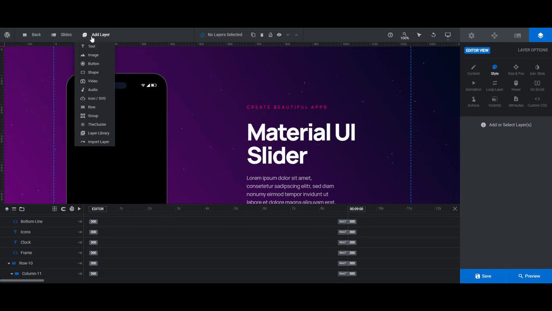Click the timeline stopwatch icon
Viewport: 552px width, 311px height.
click(72, 209)
